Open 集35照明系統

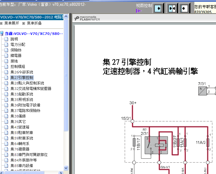tap(22, 100)
